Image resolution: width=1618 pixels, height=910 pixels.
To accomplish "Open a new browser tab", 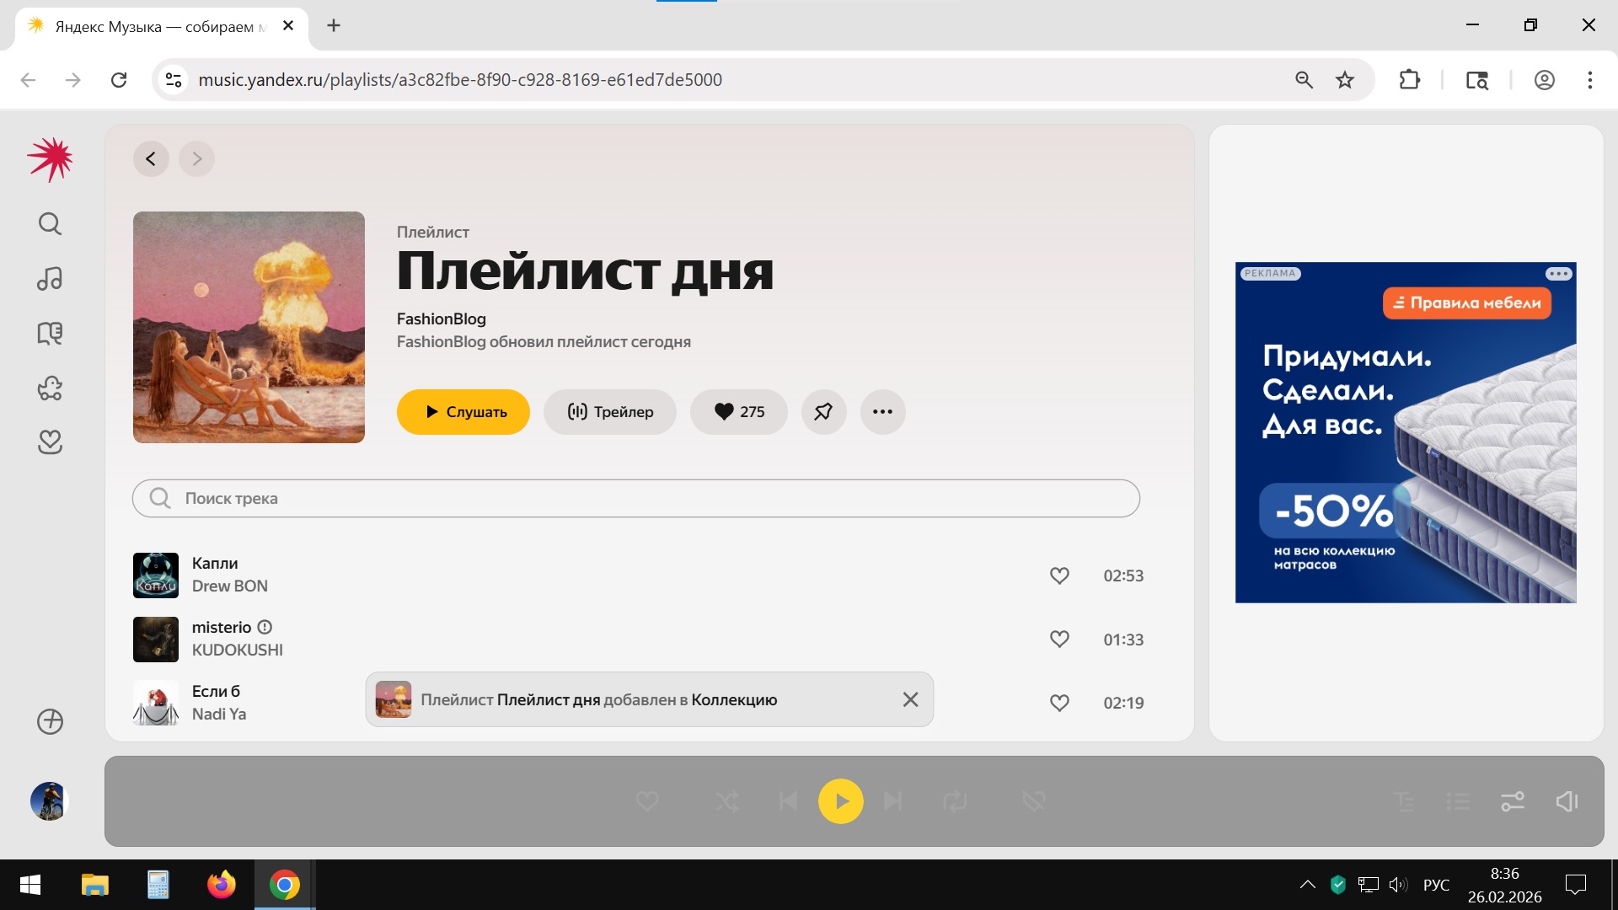I will 334,25.
